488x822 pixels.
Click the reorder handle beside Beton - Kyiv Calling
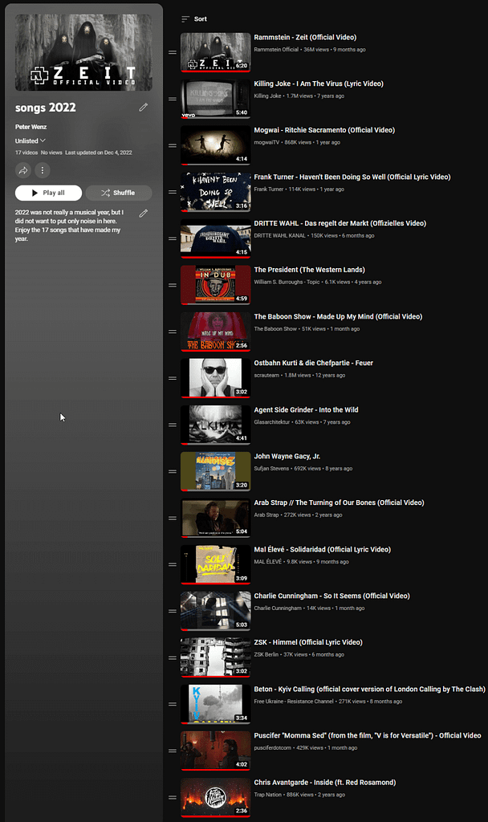[173, 704]
